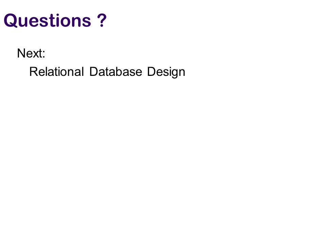Image resolution: width=326 pixels, height=245 pixels.
Task: Select the word "Database"
Action: click(x=116, y=72)
